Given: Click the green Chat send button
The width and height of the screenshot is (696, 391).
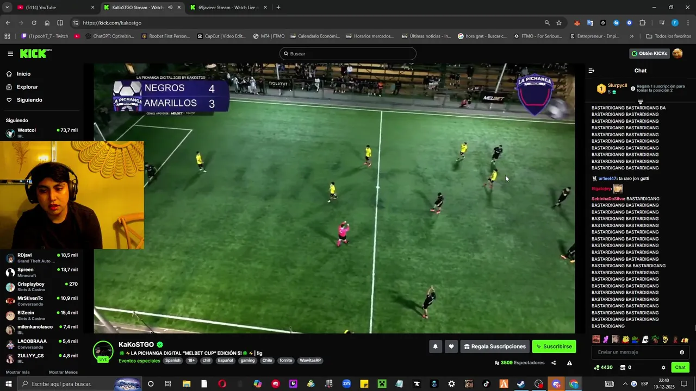Looking at the screenshot, I should tap(680, 368).
